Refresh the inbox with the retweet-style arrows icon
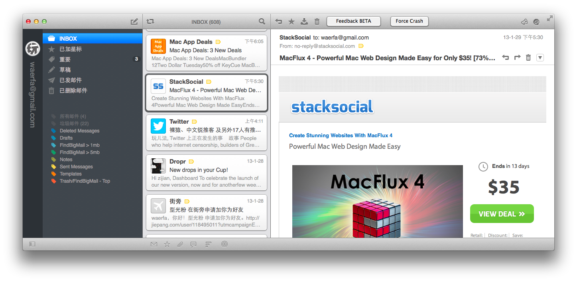 150,22
